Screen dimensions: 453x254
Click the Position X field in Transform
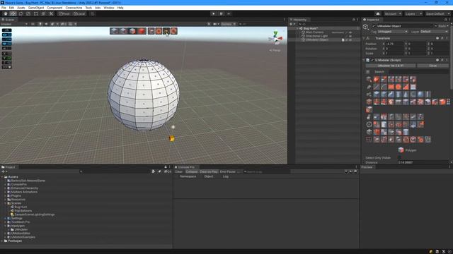pos(394,44)
